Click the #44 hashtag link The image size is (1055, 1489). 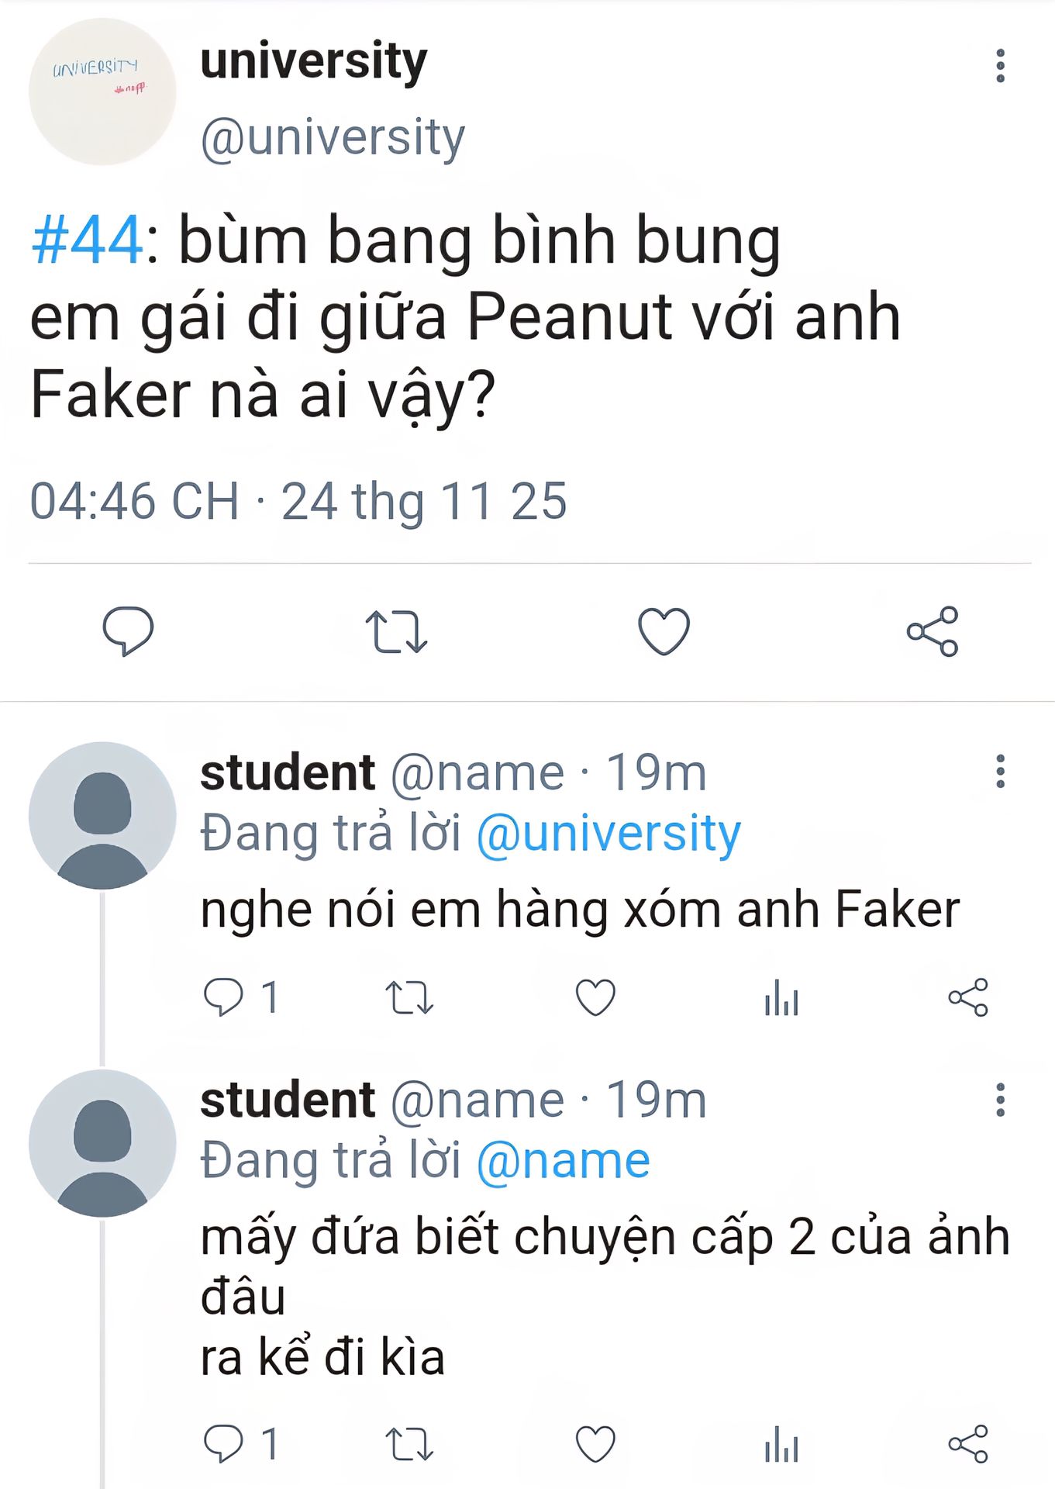pyautogui.click(x=87, y=240)
